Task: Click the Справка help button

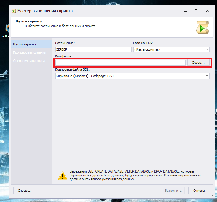Action: click(x=24, y=191)
